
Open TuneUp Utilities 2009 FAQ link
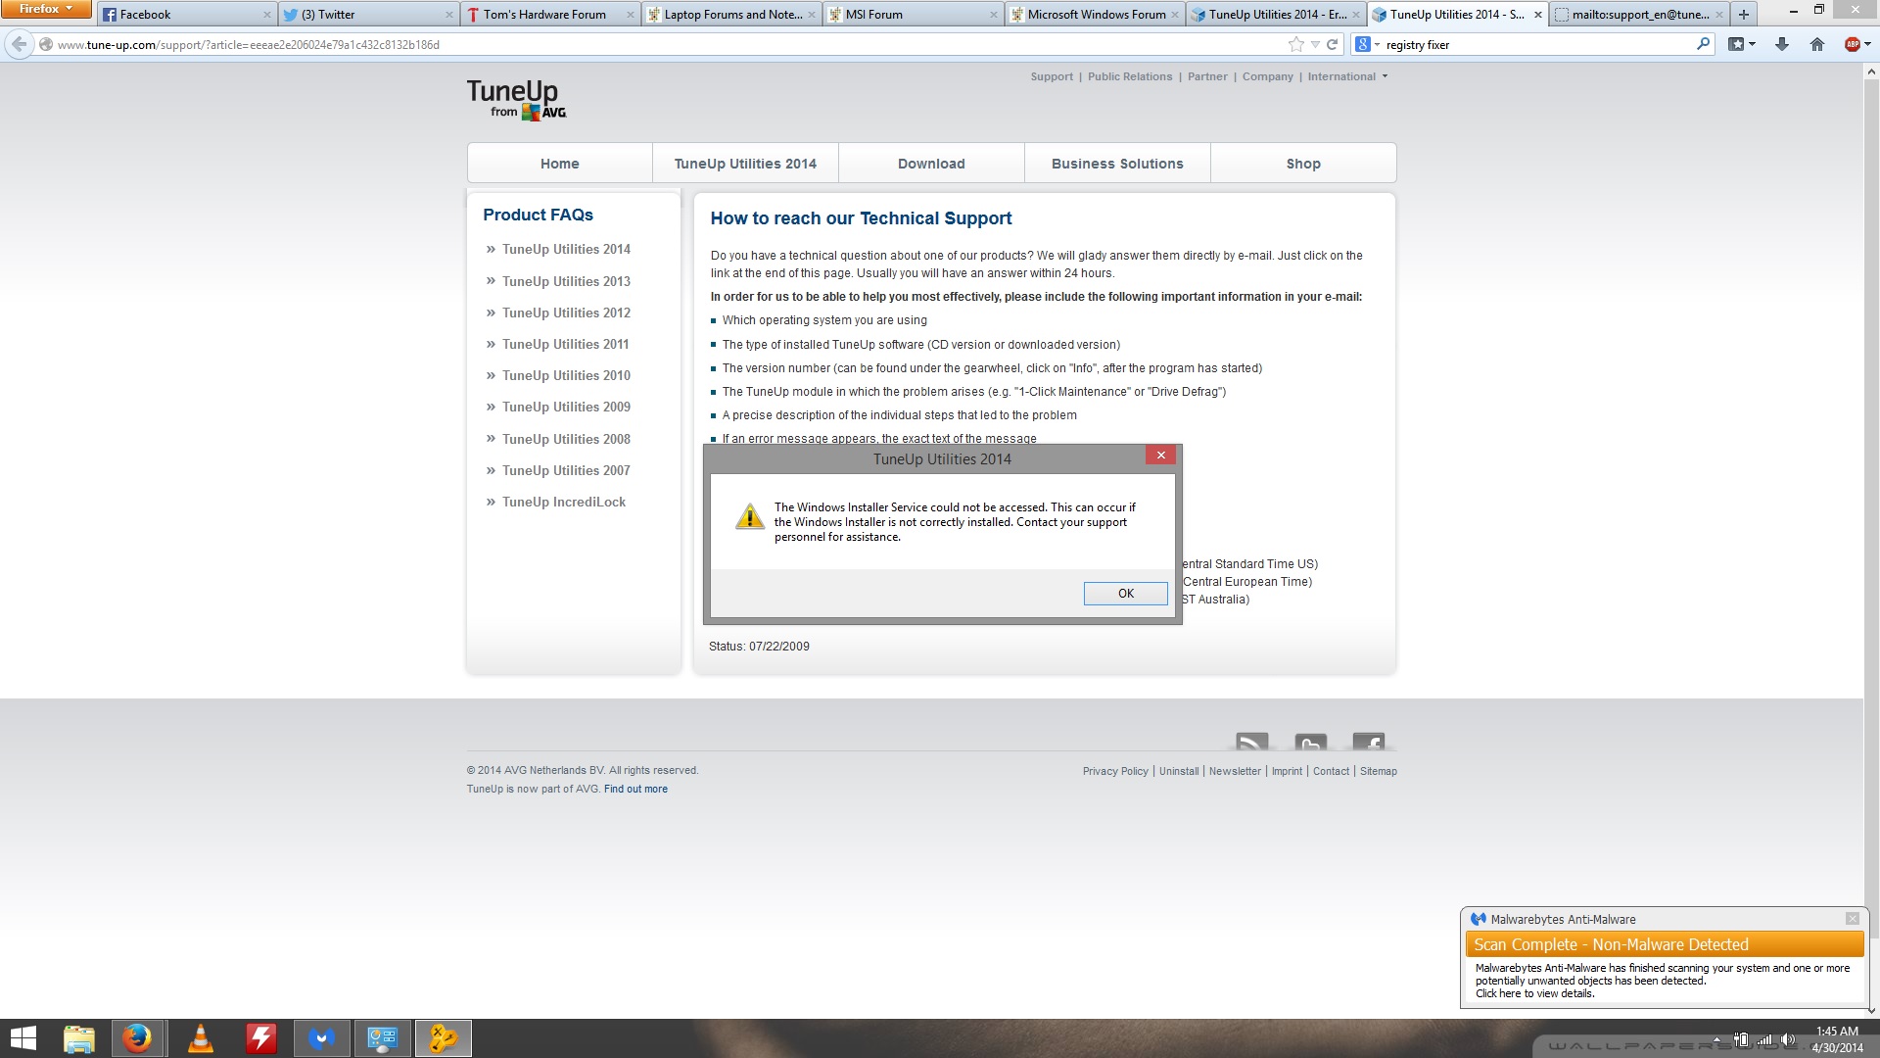point(566,407)
